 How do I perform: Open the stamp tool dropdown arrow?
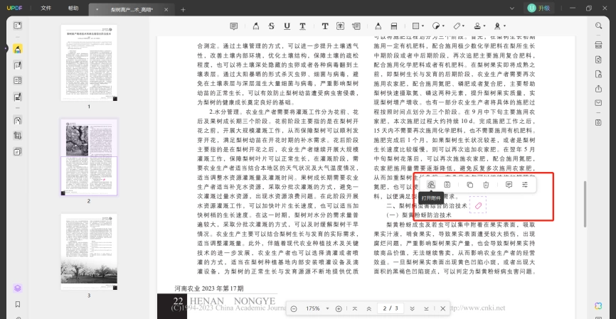(x=484, y=26)
